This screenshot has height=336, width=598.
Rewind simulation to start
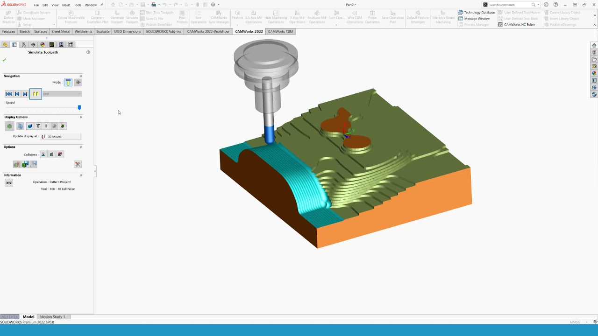9,94
